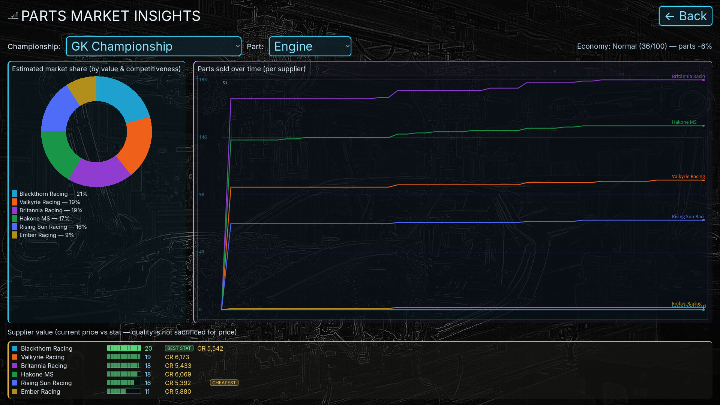Click Rising Sun Racing price CR 5,392
This screenshot has width=720, height=405.
click(178, 383)
